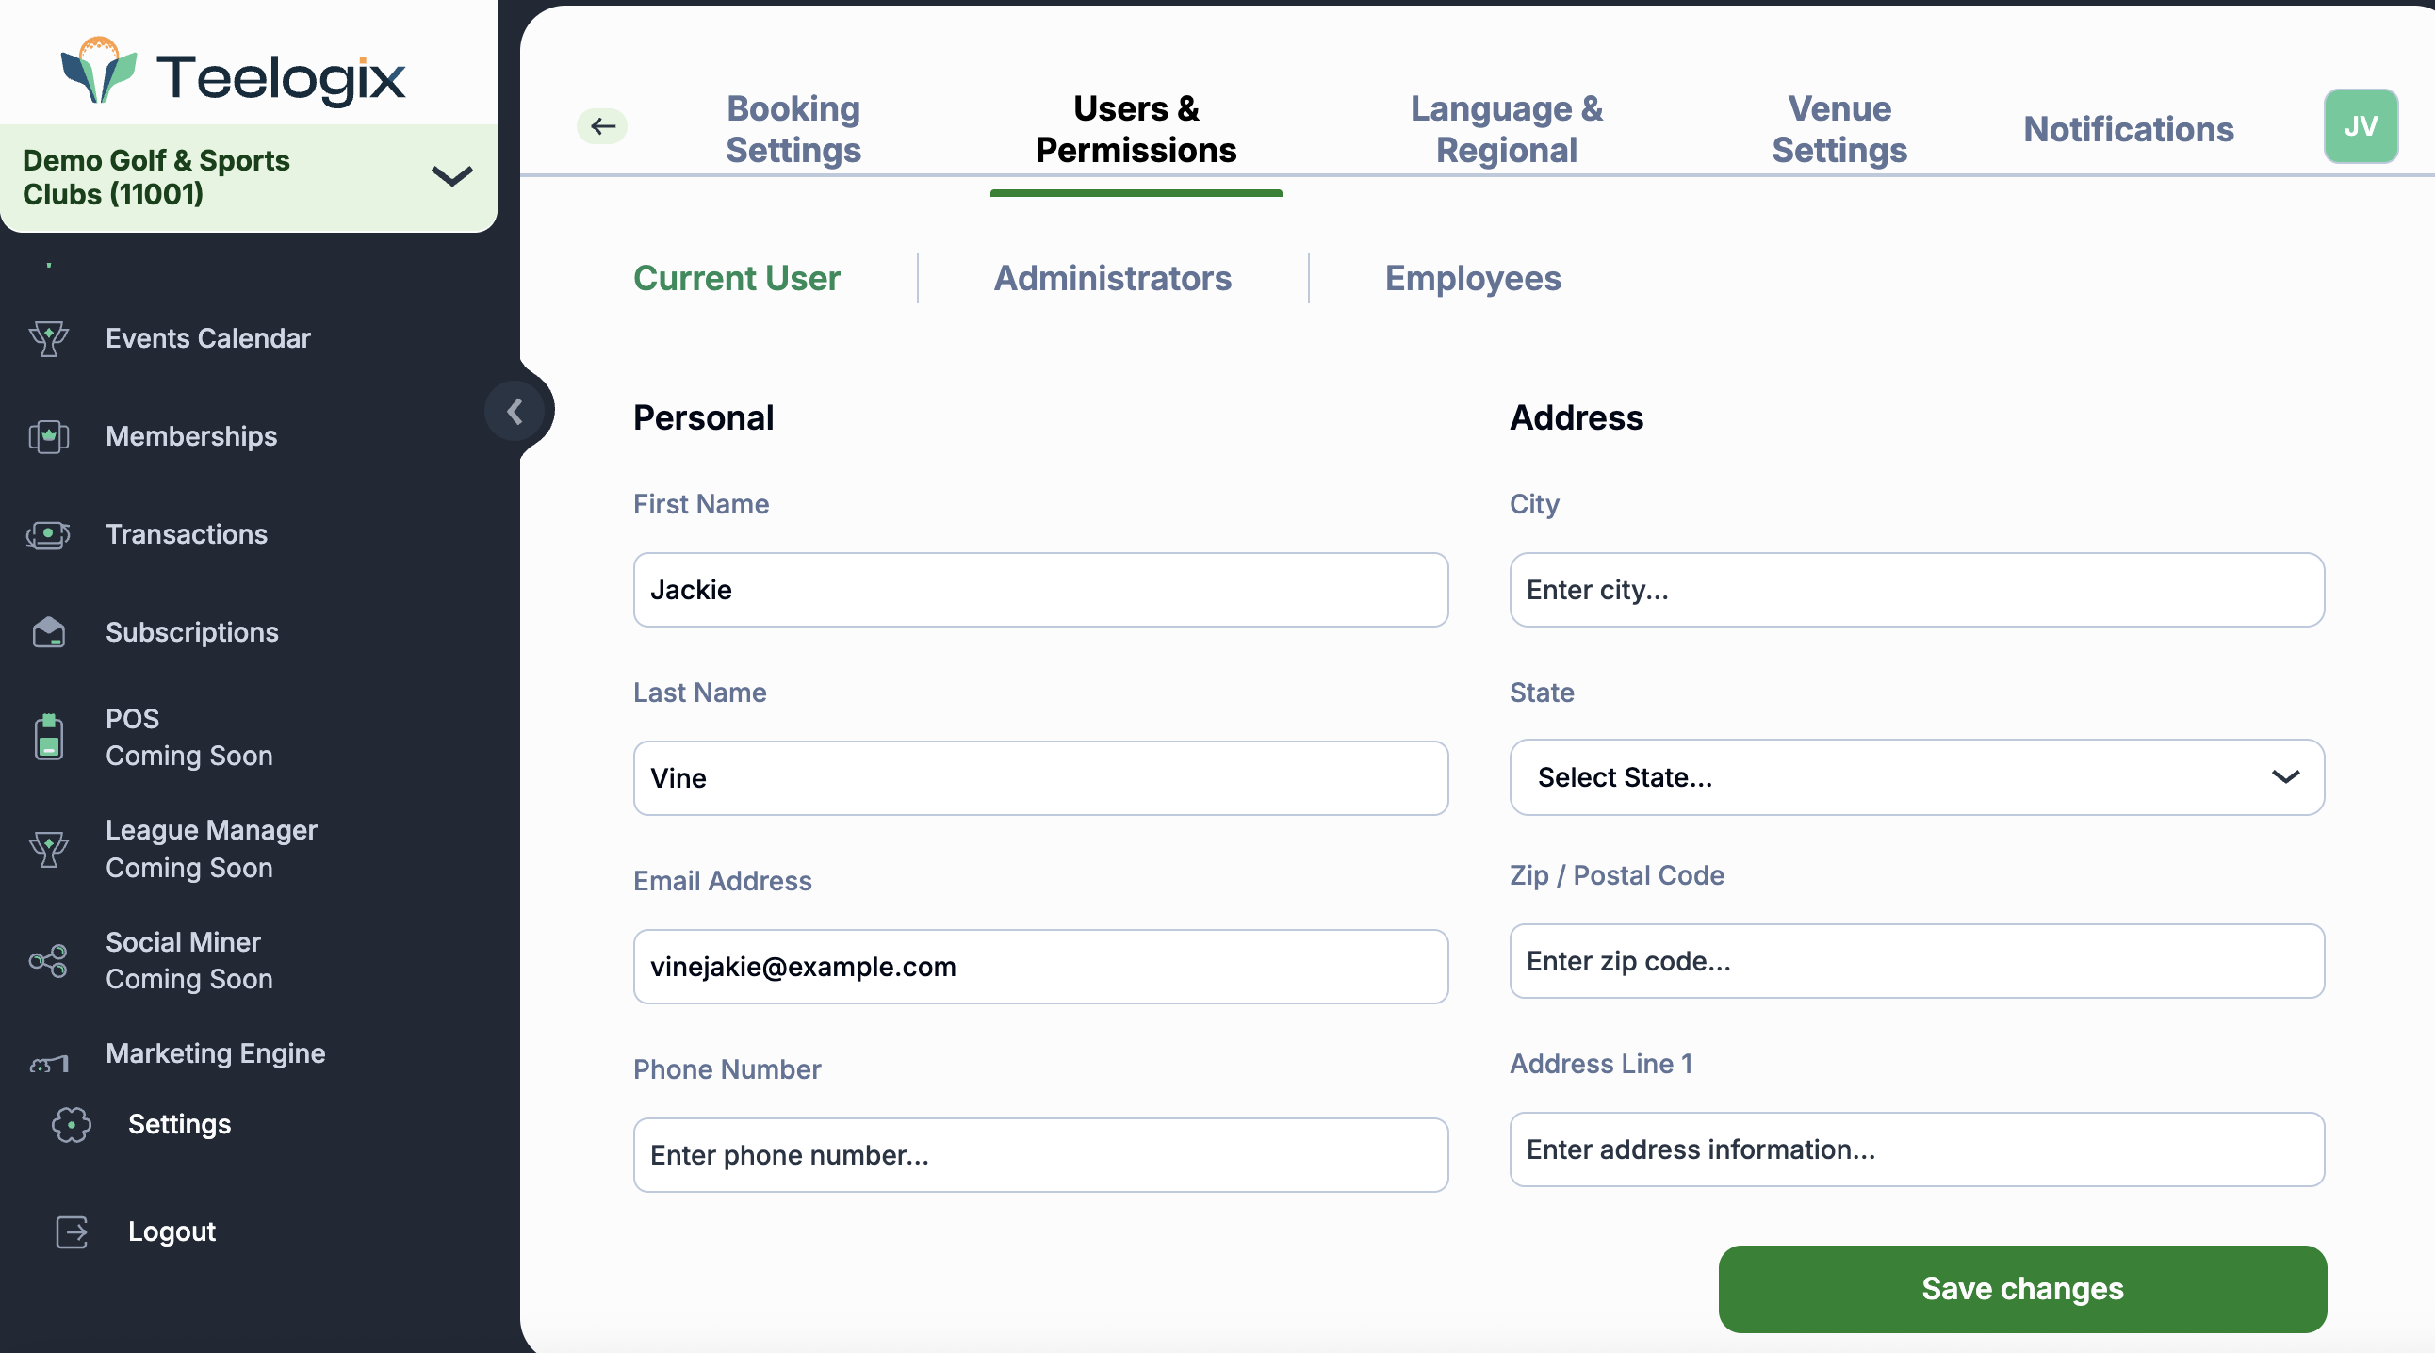The width and height of the screenshot is (2435, 1353).
Task: Click the Save changes button
Action: click(2022, 1289)
